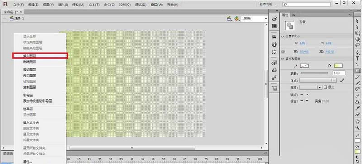Select the Rectangle tool

357,70
